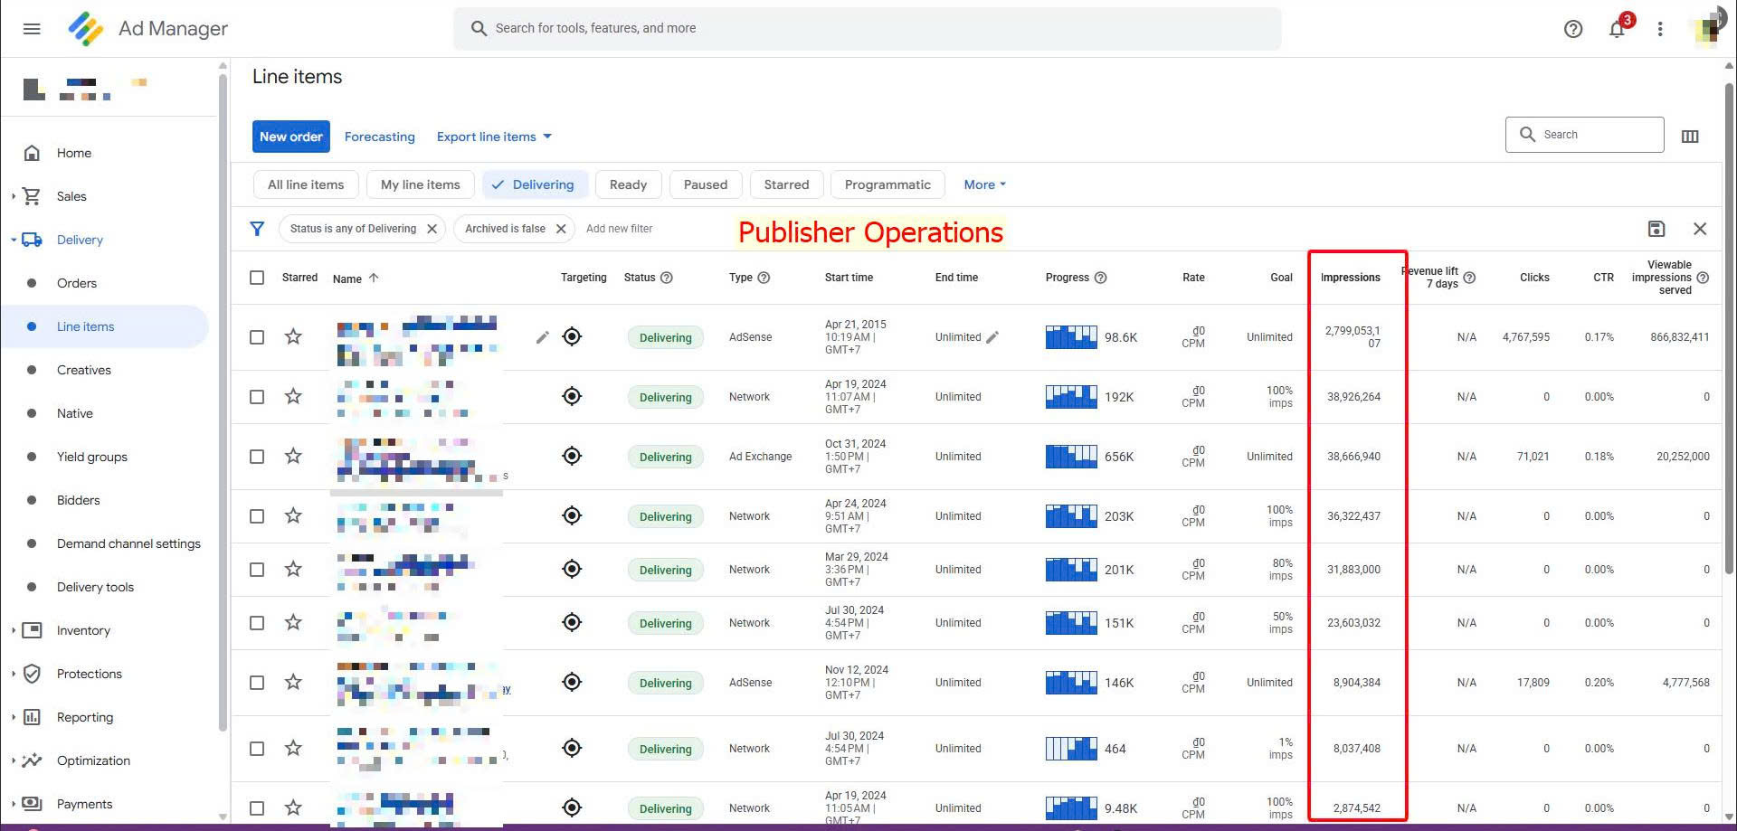Expand the Payments section

(14, 804)
